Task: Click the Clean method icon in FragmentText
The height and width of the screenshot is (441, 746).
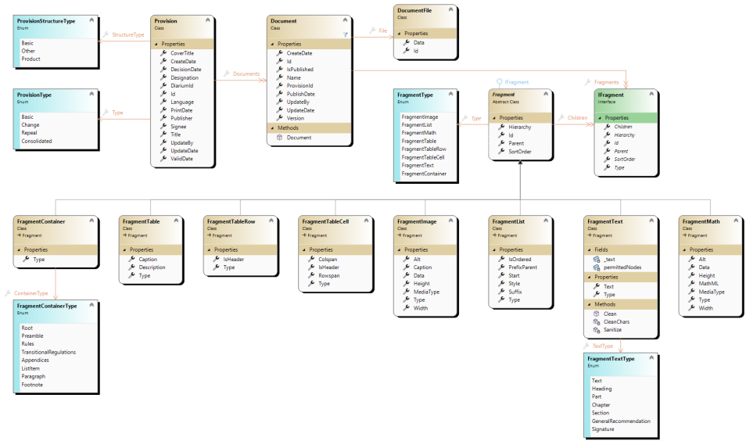Action: [x=596, y=314]
